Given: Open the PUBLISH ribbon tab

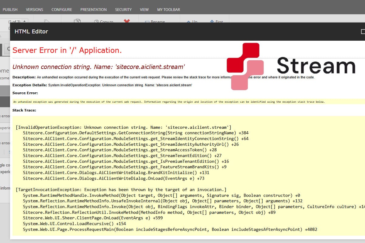Looking at the screenshot, I should tap(10, 9).
